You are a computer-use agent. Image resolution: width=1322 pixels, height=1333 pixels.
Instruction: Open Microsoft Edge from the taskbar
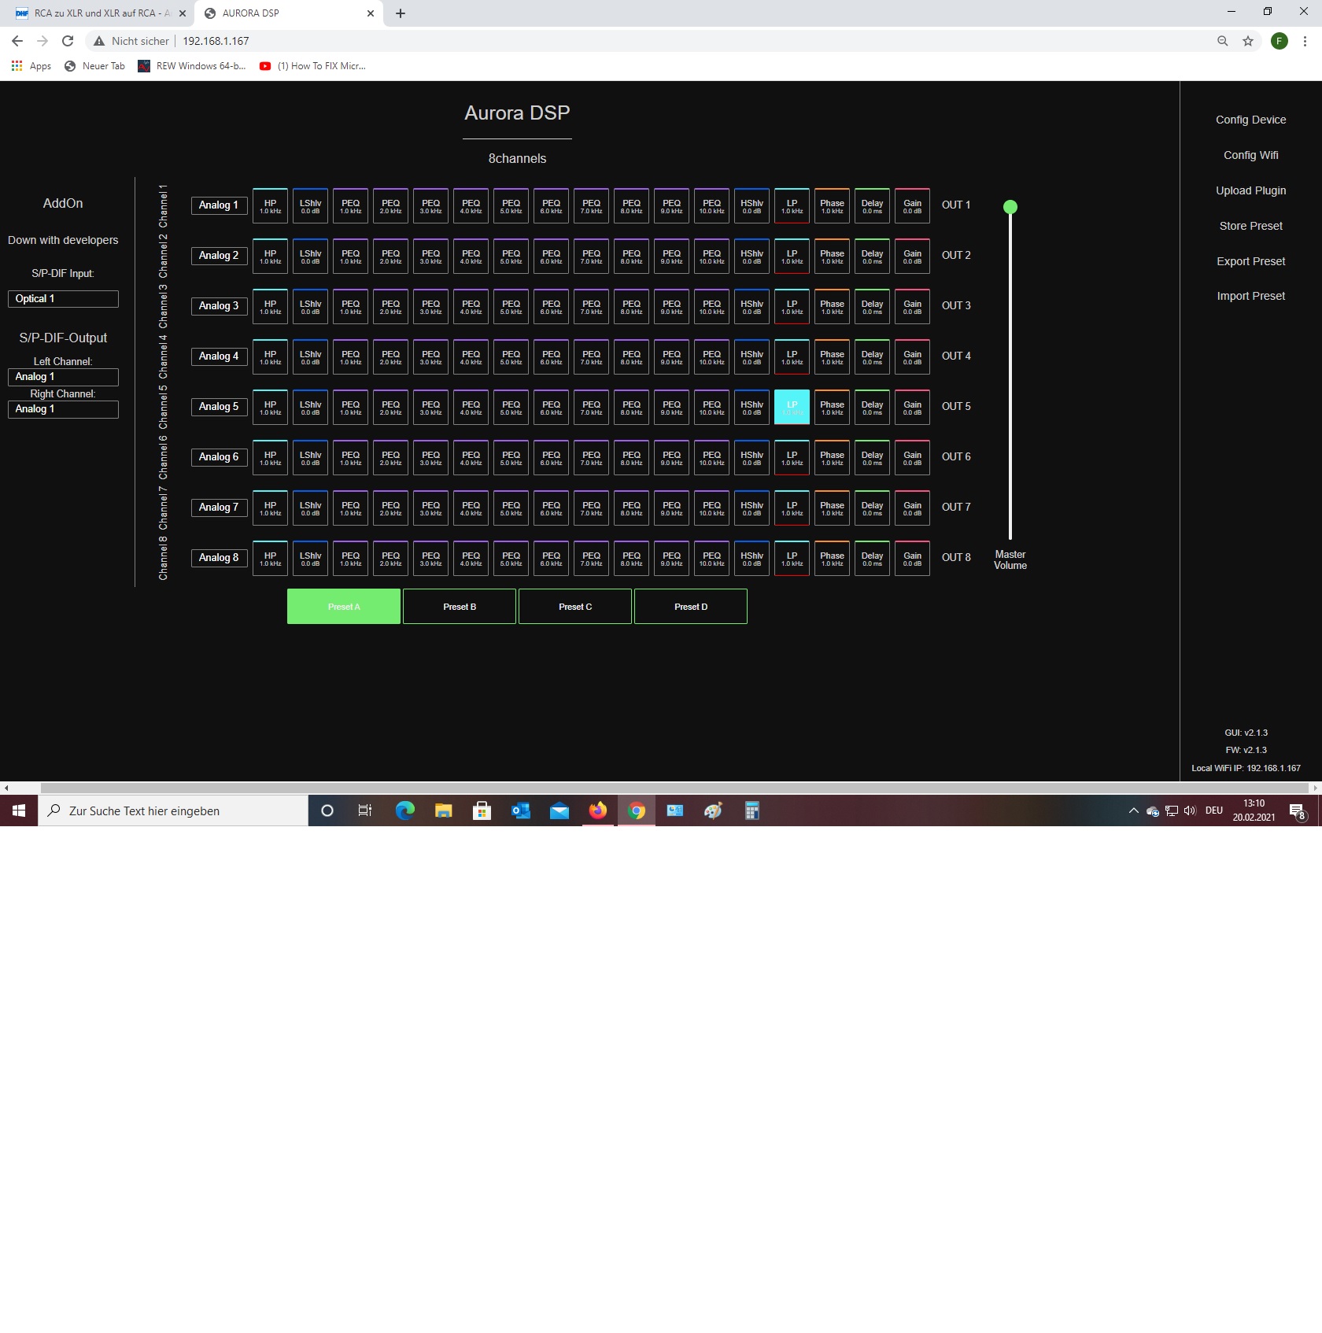(x=404, y=811)
